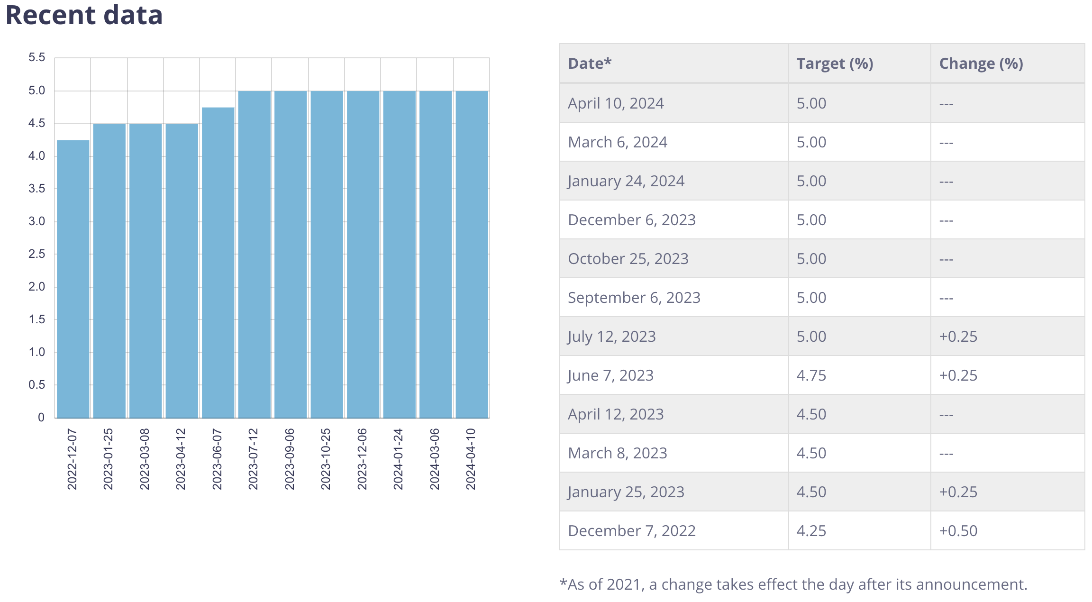Click the "Target (%)" column header
This screenshot has height=602, width=1092.
835,64
